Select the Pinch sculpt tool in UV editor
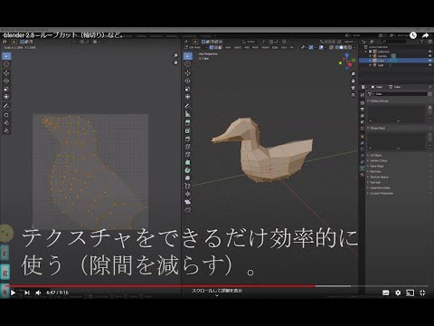434x326 pixels. [6, 130]
